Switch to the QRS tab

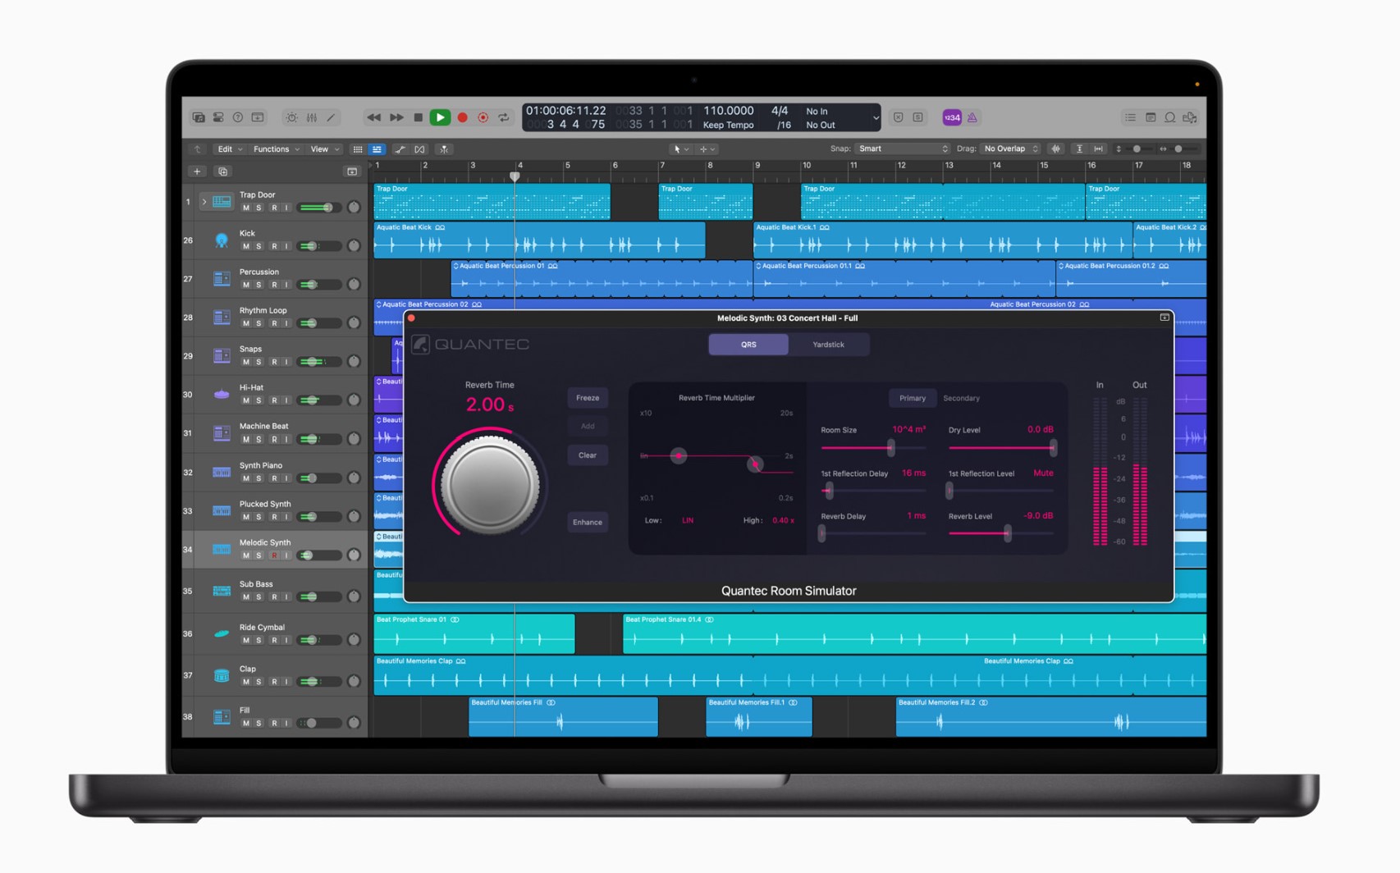[748, 345]
